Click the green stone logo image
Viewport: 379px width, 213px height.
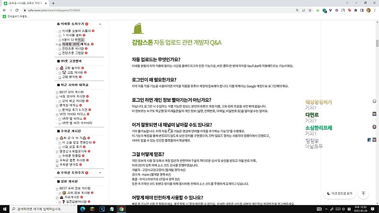click(138, 28)
